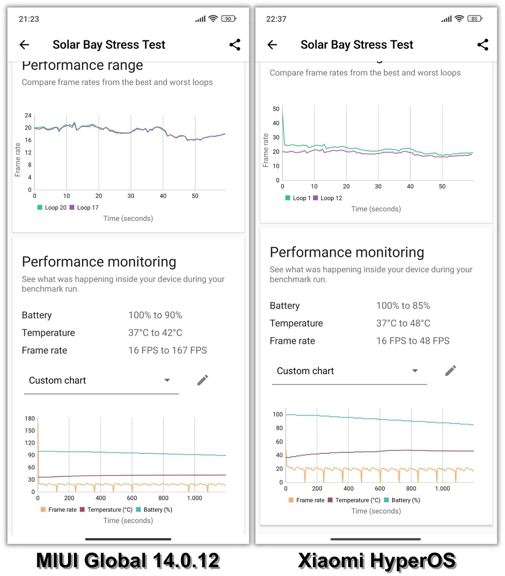
Task: Select purple Loop 17 legend swatch
Action: click(72, 207)
